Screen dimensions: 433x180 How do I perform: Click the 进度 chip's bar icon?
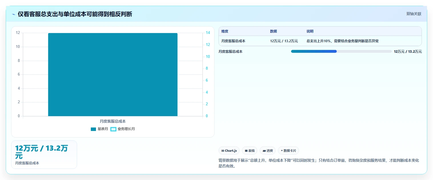(x=264, y=151)
